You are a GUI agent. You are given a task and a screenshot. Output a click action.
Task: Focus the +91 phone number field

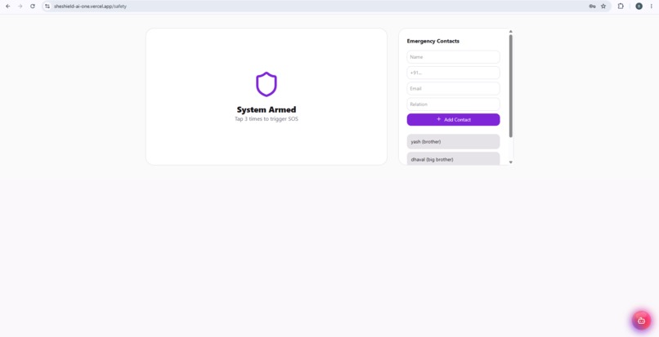[453, 73]
